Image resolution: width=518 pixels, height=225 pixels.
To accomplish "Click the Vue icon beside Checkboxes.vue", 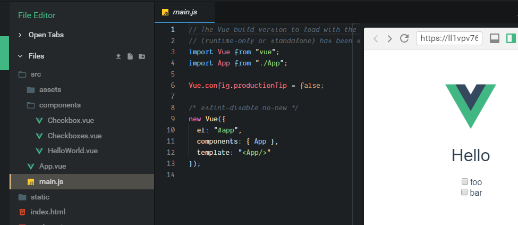I will click(x=39, y=136).
